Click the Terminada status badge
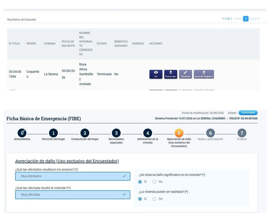This screenshot has width=270, height=216. tap(248, 113)
